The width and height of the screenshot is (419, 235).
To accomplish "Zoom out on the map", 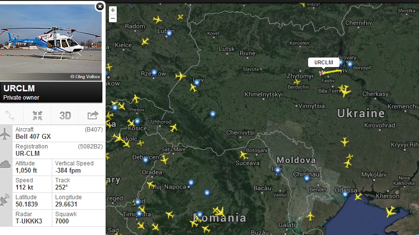I will (113, 18).
